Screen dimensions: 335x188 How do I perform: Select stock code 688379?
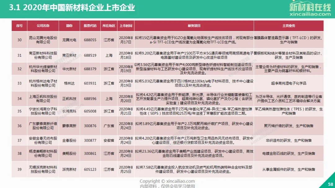click(90, 69)
